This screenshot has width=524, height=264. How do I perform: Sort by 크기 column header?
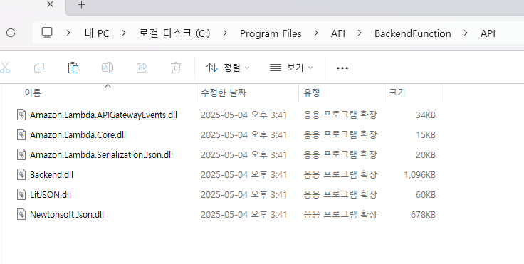pyautogui.click(x=397, y=93)
